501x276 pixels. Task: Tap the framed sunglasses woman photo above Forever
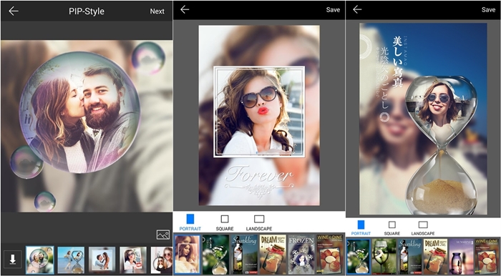[x=259, y=112]
